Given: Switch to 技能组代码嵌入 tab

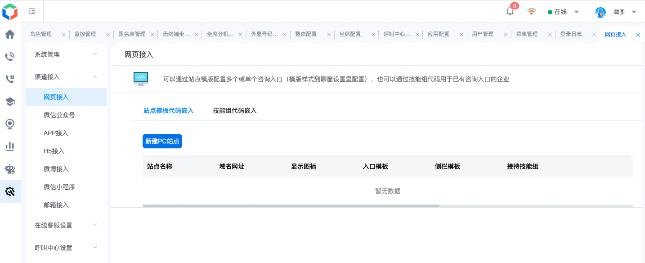Looking at the screenshot, I should [x=235, y=111].
